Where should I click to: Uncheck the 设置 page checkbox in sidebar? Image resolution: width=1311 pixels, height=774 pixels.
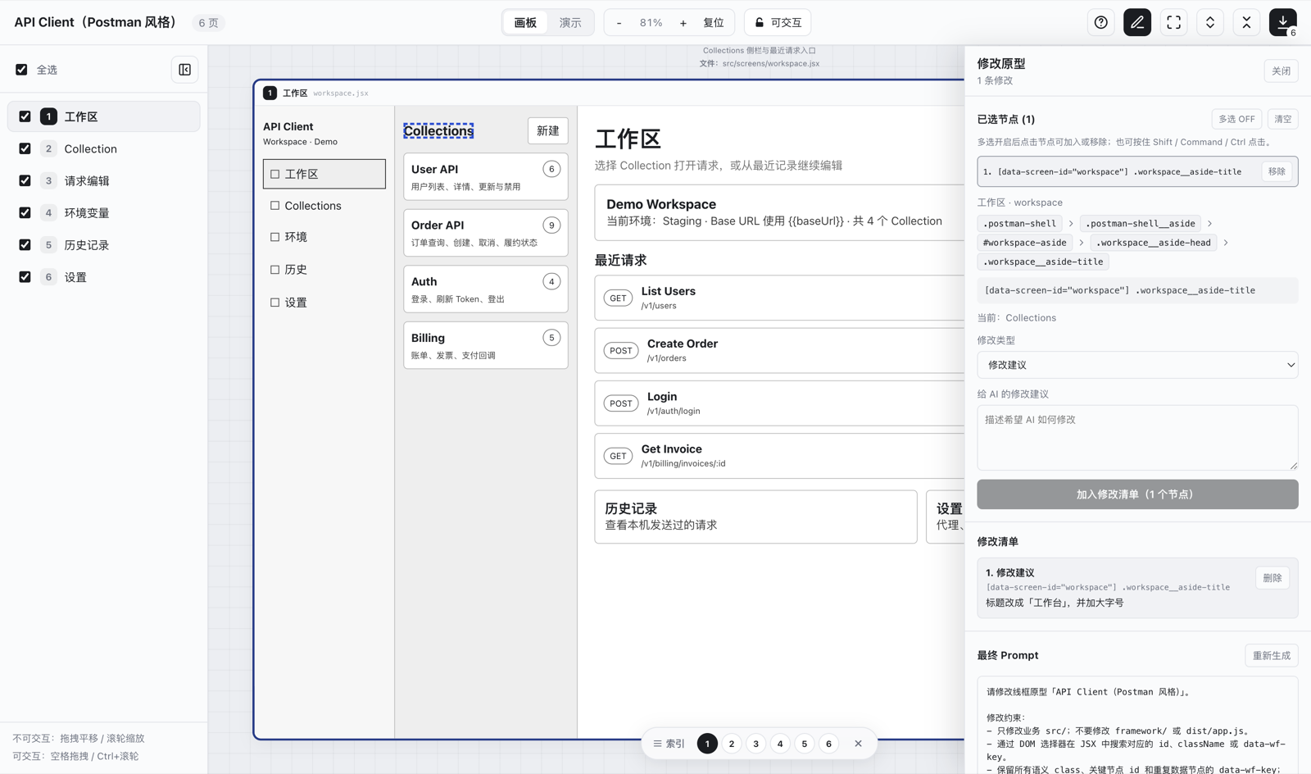(x=25, y=277)
